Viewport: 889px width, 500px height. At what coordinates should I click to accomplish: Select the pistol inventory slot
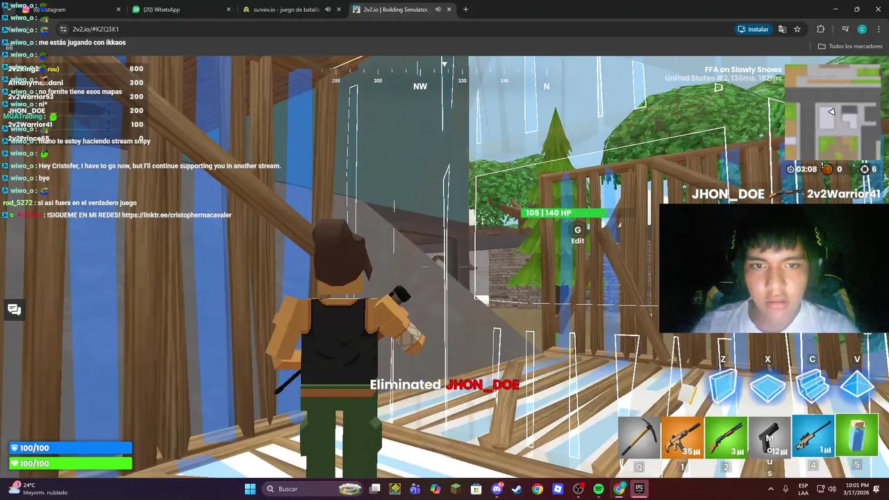point(770,437)
